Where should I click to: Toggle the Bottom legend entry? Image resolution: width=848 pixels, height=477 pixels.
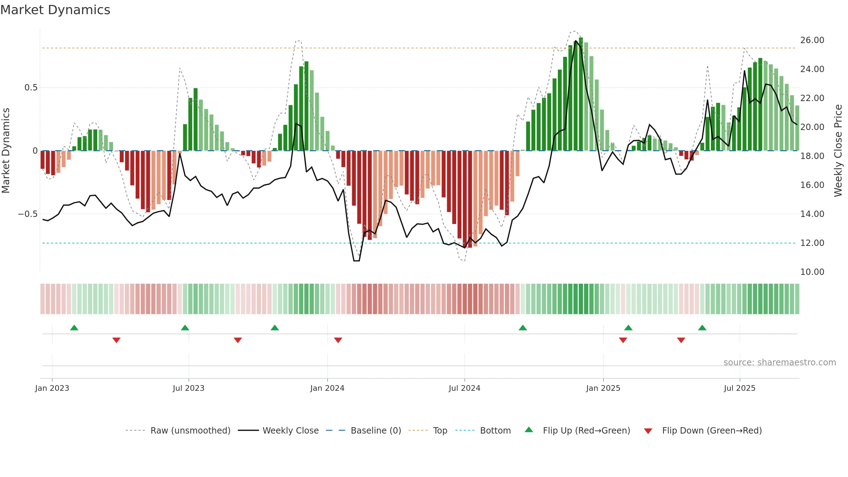pos(483,430)
